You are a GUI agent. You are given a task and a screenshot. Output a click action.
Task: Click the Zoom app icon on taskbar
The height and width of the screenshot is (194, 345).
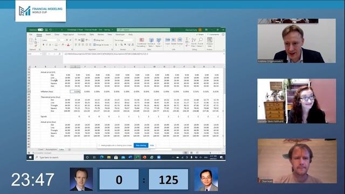[158, 157]
